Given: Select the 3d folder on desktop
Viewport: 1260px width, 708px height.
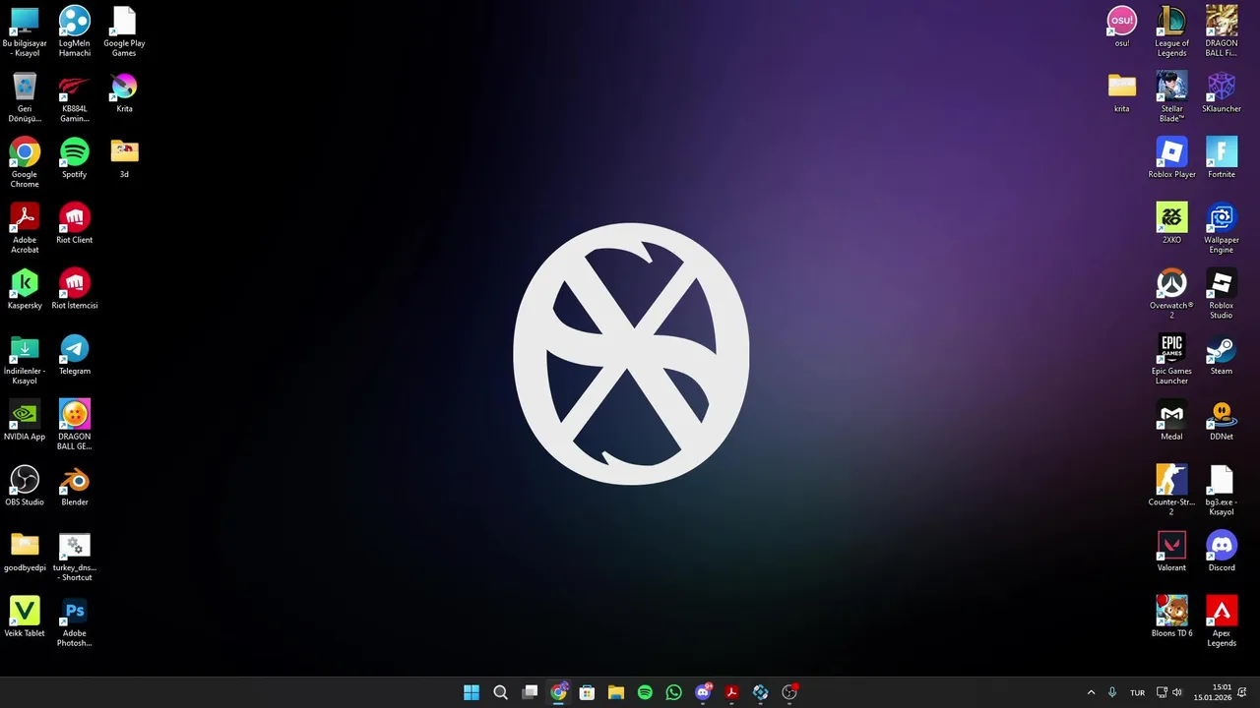Looking at the screenshot, I should pyautogui.click(x=124, y=158).
